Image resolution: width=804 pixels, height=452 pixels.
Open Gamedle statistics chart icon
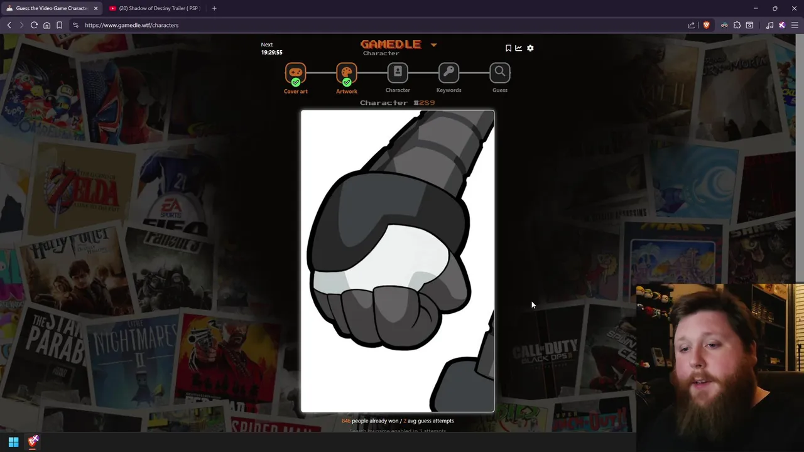click(x=519, y=48)
